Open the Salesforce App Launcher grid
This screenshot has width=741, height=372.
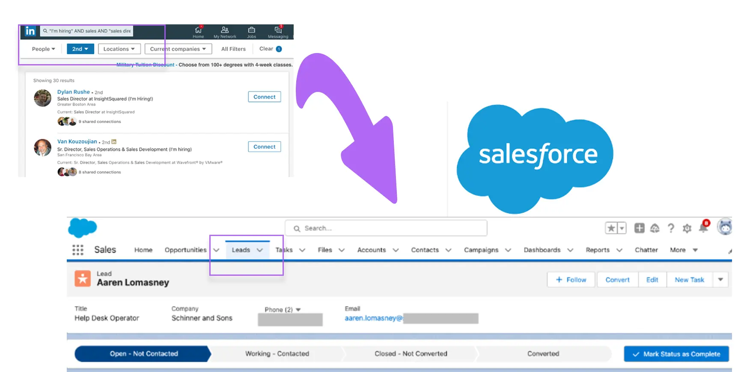point(78,250)
